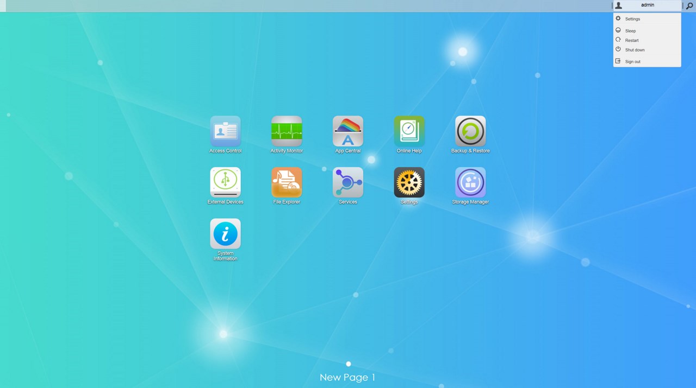Open System Information
This screenshot has width=696, height=388.
(x=226, y=234)
